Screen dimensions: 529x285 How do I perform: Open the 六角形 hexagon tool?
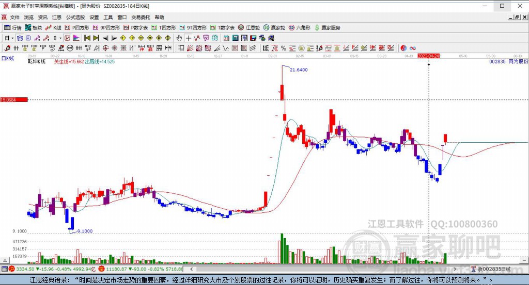point(300,28)
